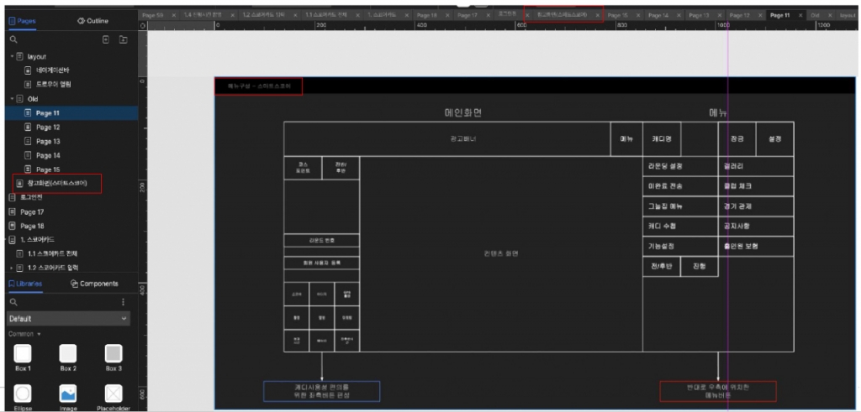This screenshot has height=412, width=861.
Task: Select Page 17 in the Pages list
Action: pos(32,212)
